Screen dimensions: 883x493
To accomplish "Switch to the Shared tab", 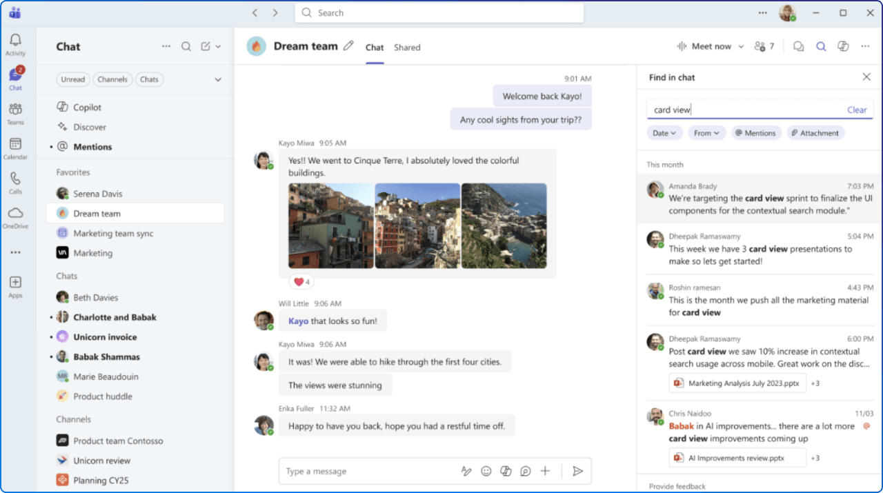I will 407,48.
